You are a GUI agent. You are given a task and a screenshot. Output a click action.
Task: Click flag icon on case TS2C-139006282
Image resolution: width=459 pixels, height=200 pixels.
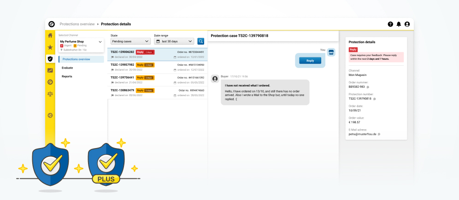pyautogui.click(x=112, y=57)
